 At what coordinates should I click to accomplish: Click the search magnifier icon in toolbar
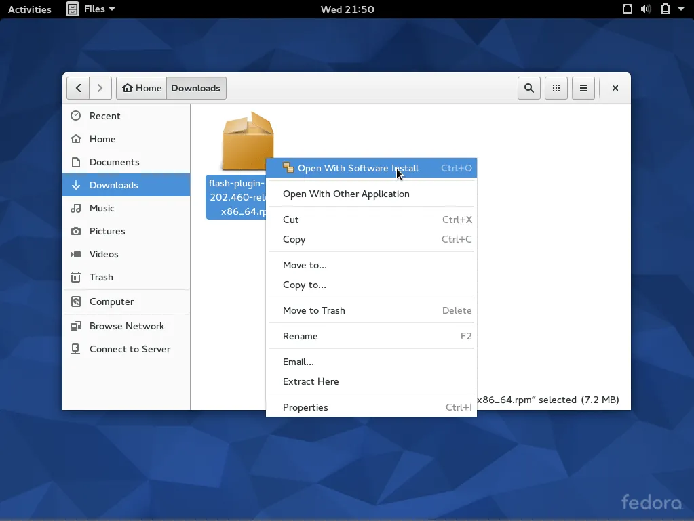point(529,88)
